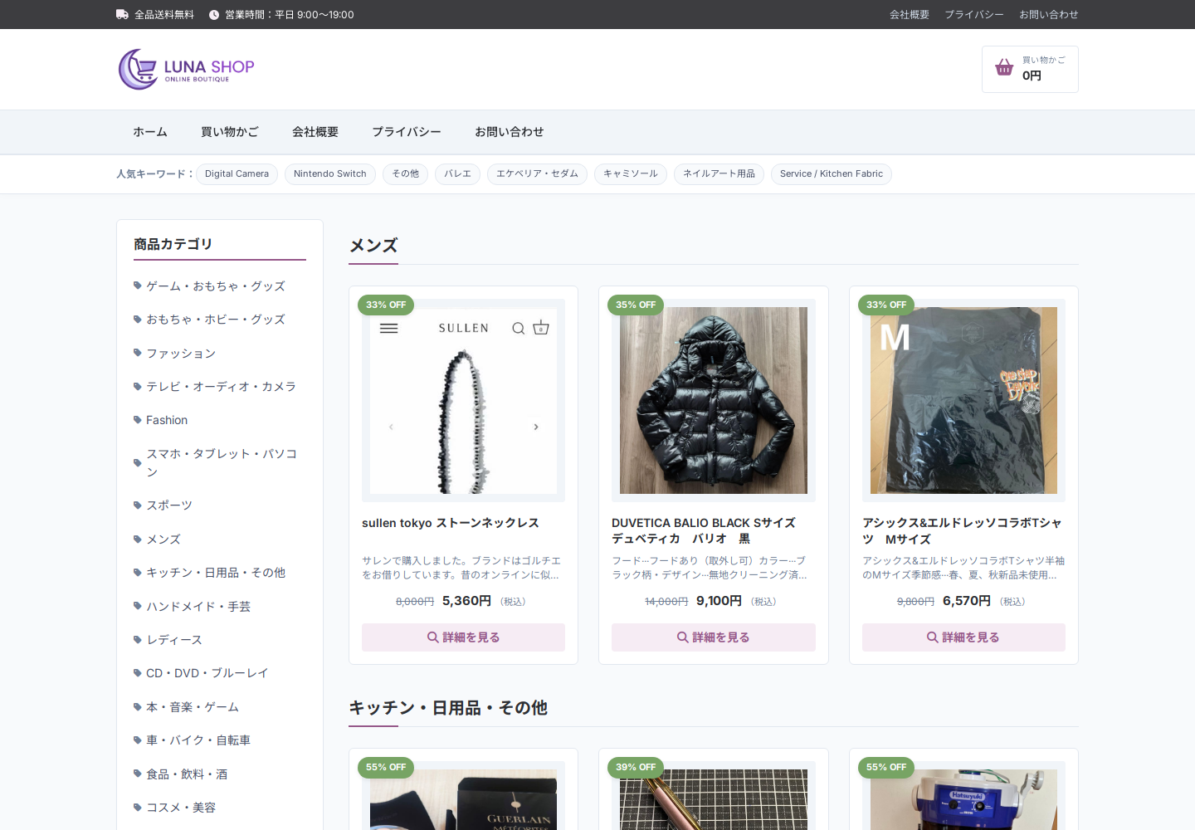1195x830 pixels.
Task: Click tag icon beside コスメ・美容 category
Action: [138, 807]
